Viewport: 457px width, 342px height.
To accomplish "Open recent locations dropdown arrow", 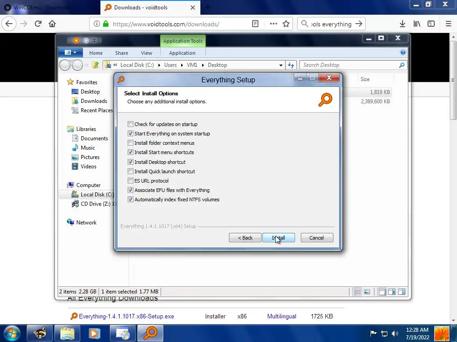I will (x=87, y=65).
